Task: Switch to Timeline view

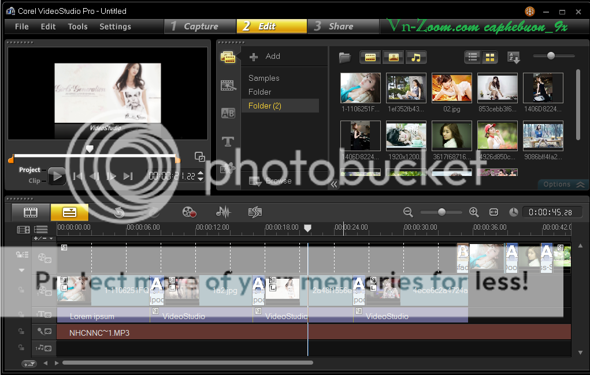Action: click(69, 212)
